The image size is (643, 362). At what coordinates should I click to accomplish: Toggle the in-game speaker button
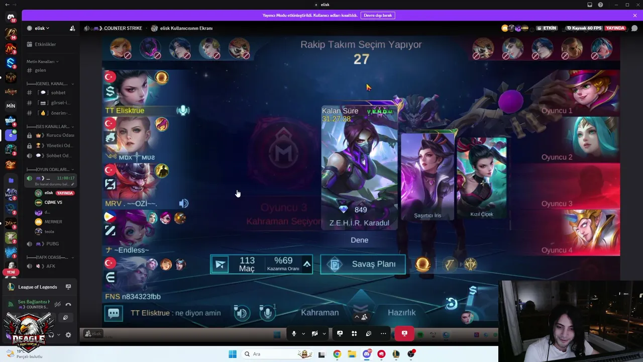pyautogui.click(x=242, y=313)
